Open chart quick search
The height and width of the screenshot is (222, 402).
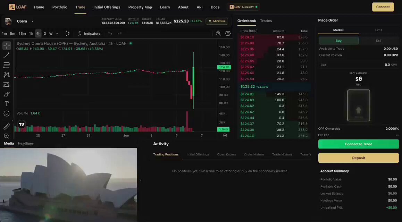(x=218, y=34)
